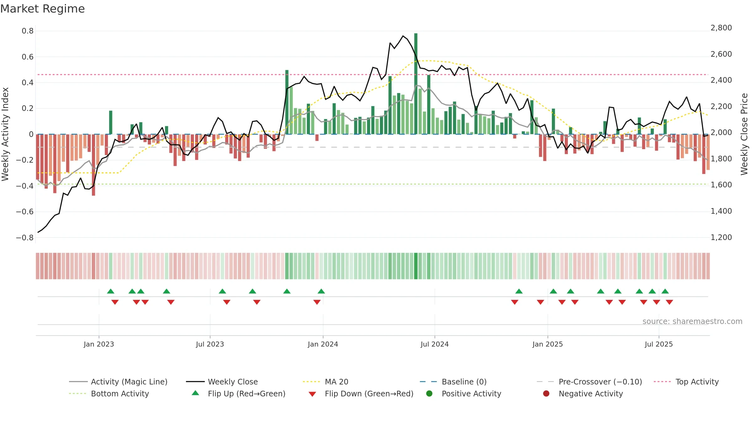Image resolution: width=753 pixels, height=423 pixels.
Task: Toggle Weekly Close legend entry
Action: point(222,382)
